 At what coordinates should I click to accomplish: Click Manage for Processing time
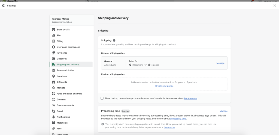223,111
